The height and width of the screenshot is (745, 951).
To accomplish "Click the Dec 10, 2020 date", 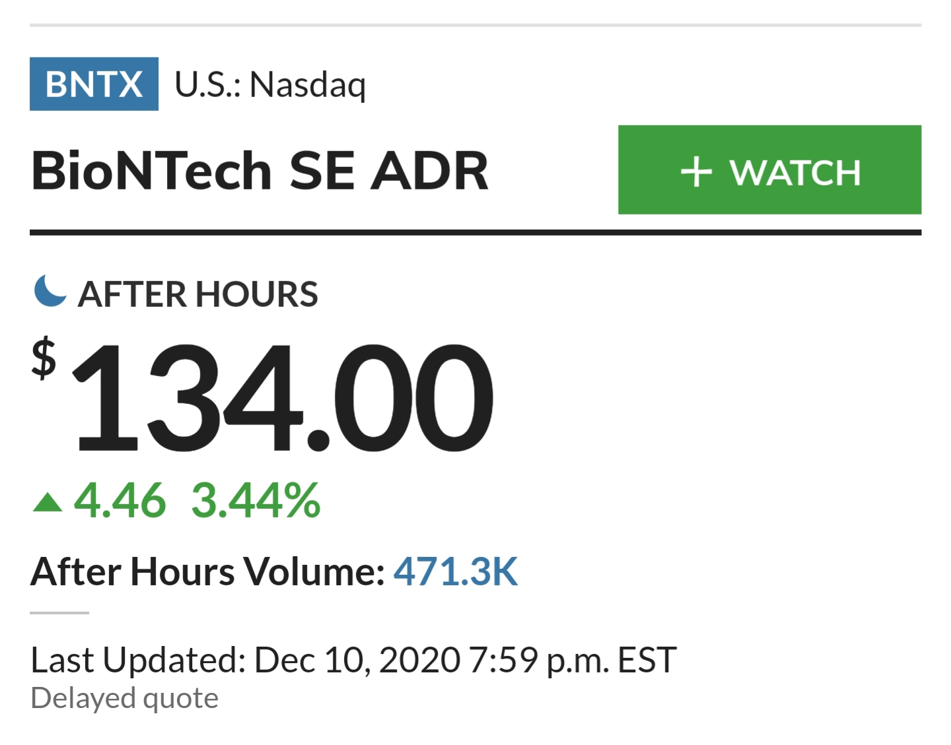I will (x=357, y=660).
